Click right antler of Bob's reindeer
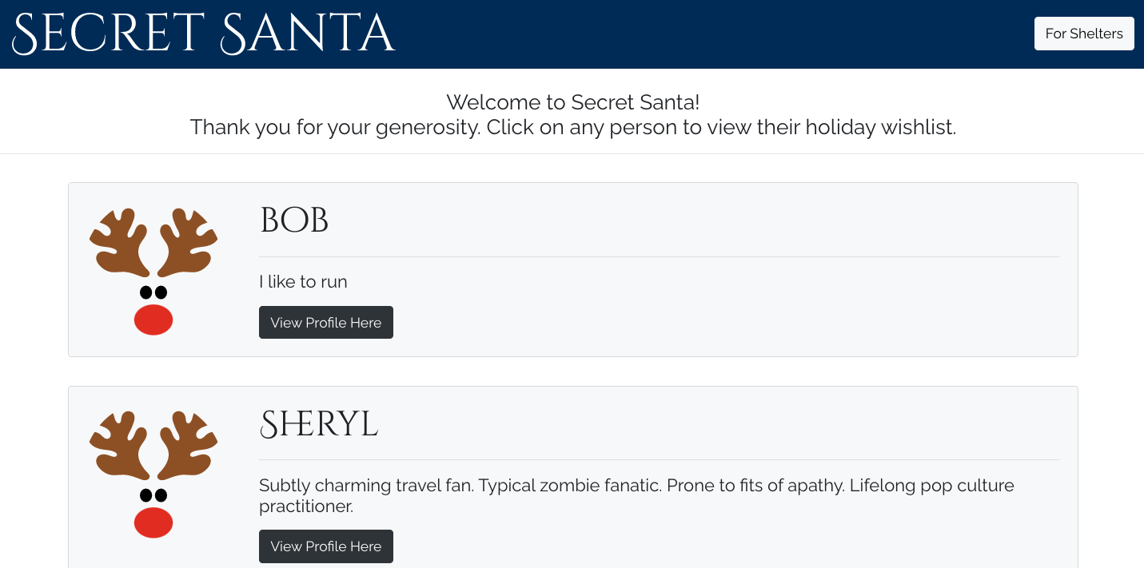The height and width of the screenshot is (568, 1144). tap(187, 241)
